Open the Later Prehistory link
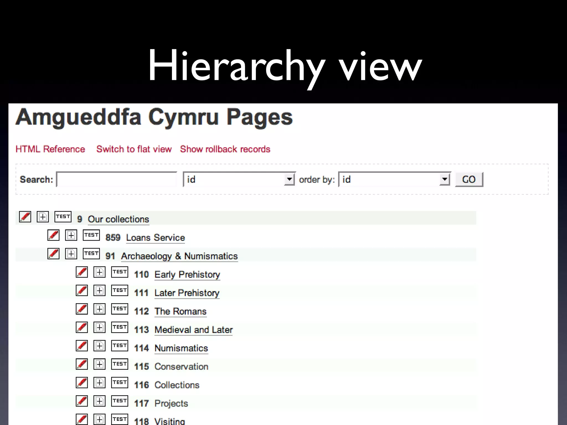Image resolution: width=567 pixels, height=425 pixels. click(x=187, y=293)
